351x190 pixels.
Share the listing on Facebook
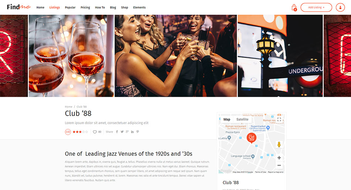[117, 132]
